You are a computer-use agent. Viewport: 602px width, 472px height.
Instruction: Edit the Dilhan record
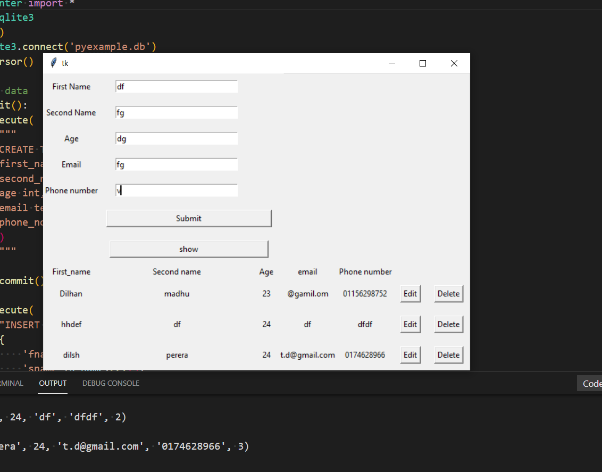click(x=411, y=294)
